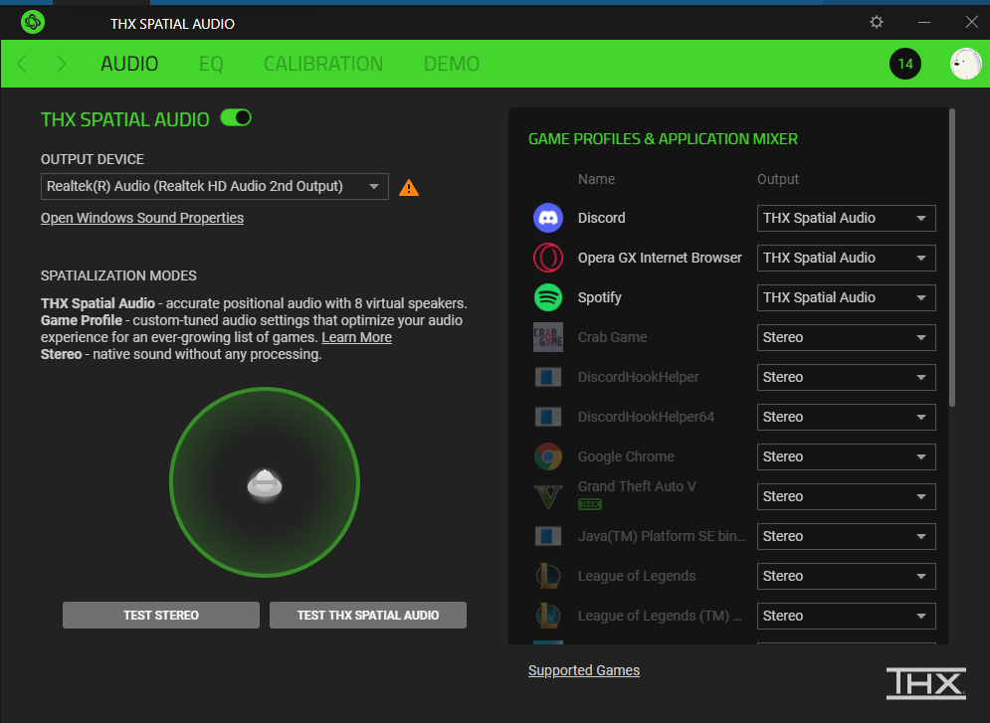The width and height of the screenshot is (990, 723).
Task: Switch to the CALIBRATION tab
Action: click(323, 64)
